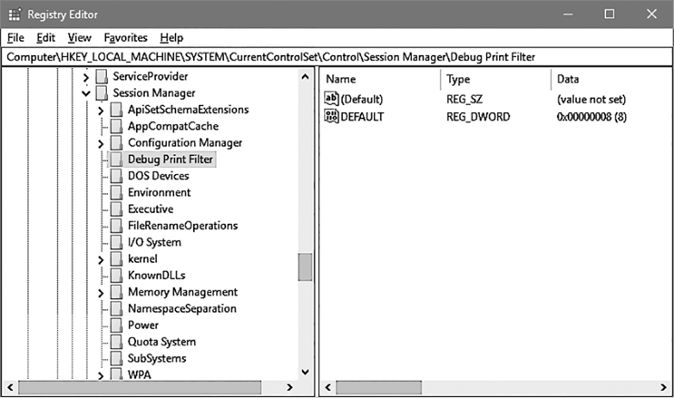674x398 pixels.
Task: Click the folder icon next to Environment
Action: coord(115,192)
